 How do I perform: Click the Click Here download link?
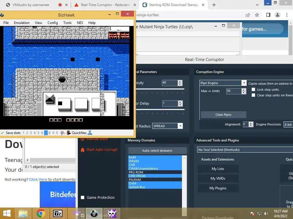[38, 179]
